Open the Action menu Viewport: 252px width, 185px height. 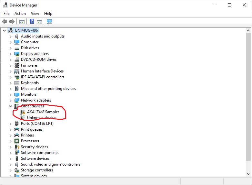pyautogui.click(x=20, y=14)
